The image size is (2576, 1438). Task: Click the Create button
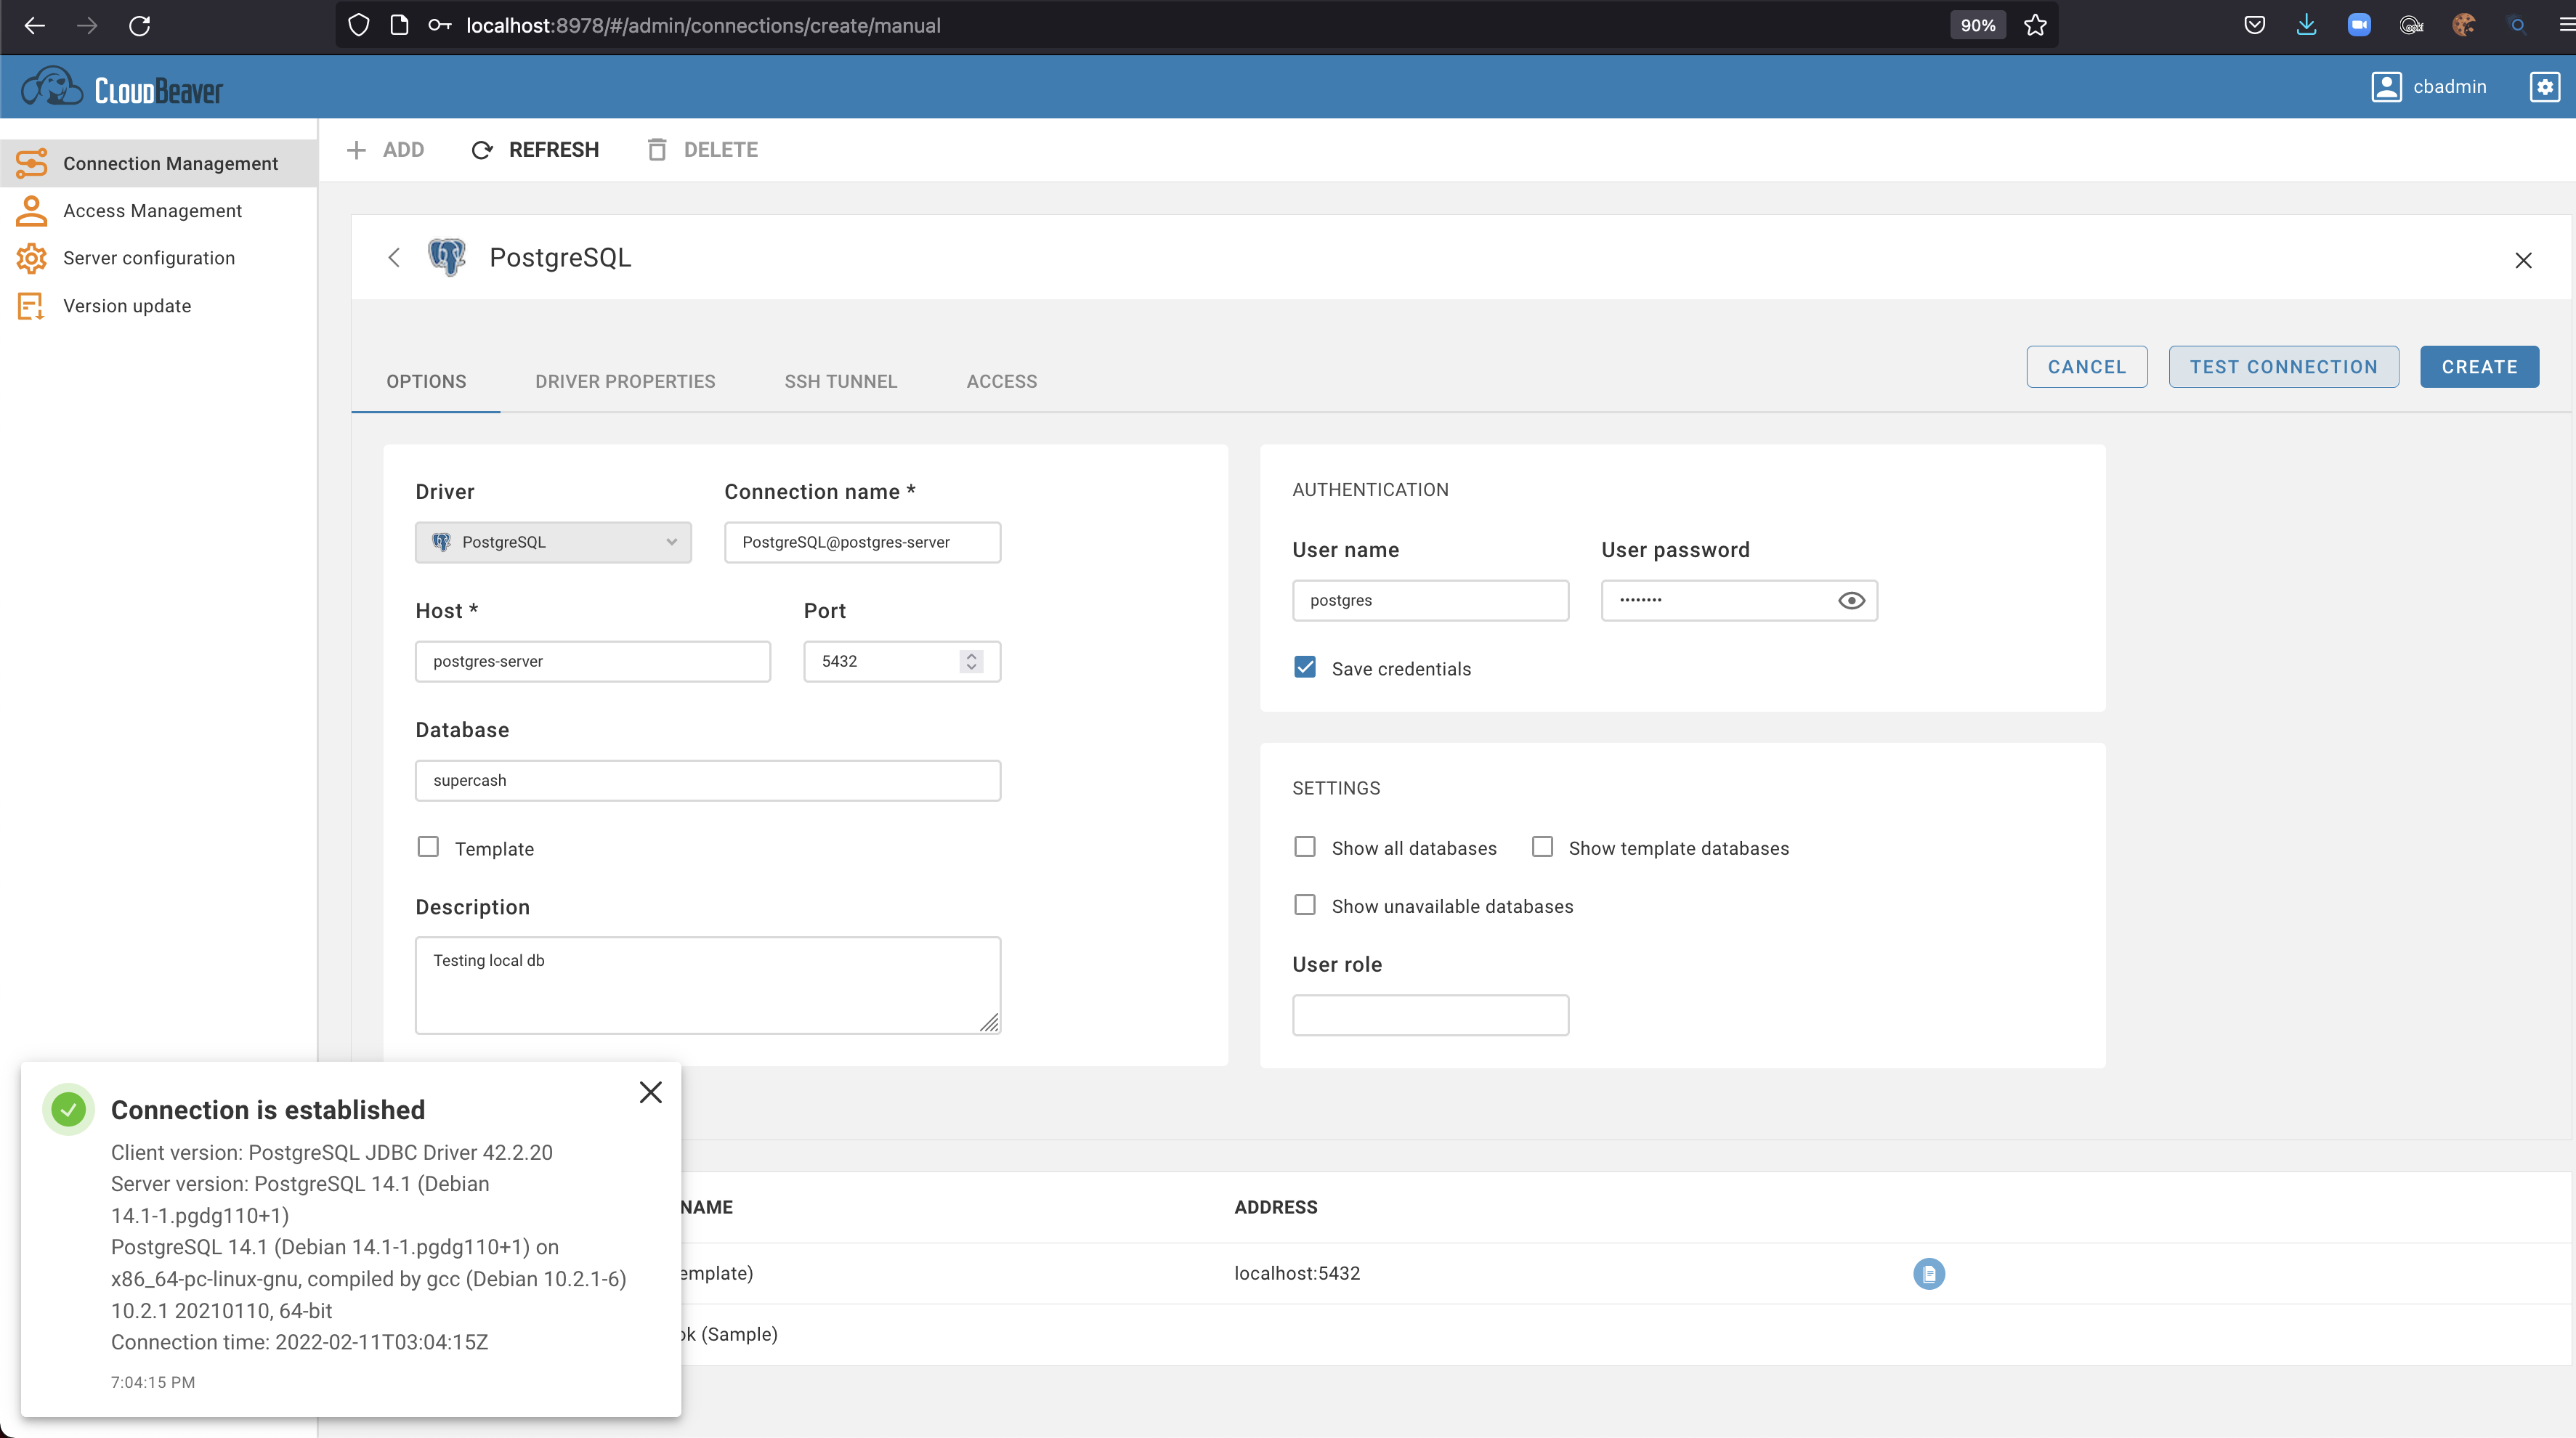point(2479,367)
